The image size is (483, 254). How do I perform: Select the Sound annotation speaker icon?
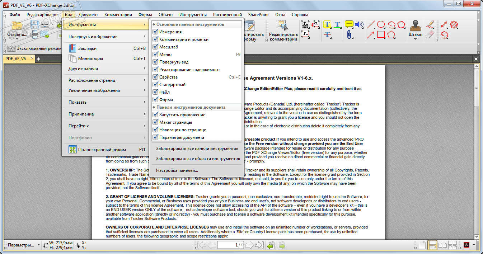point(359,24)
